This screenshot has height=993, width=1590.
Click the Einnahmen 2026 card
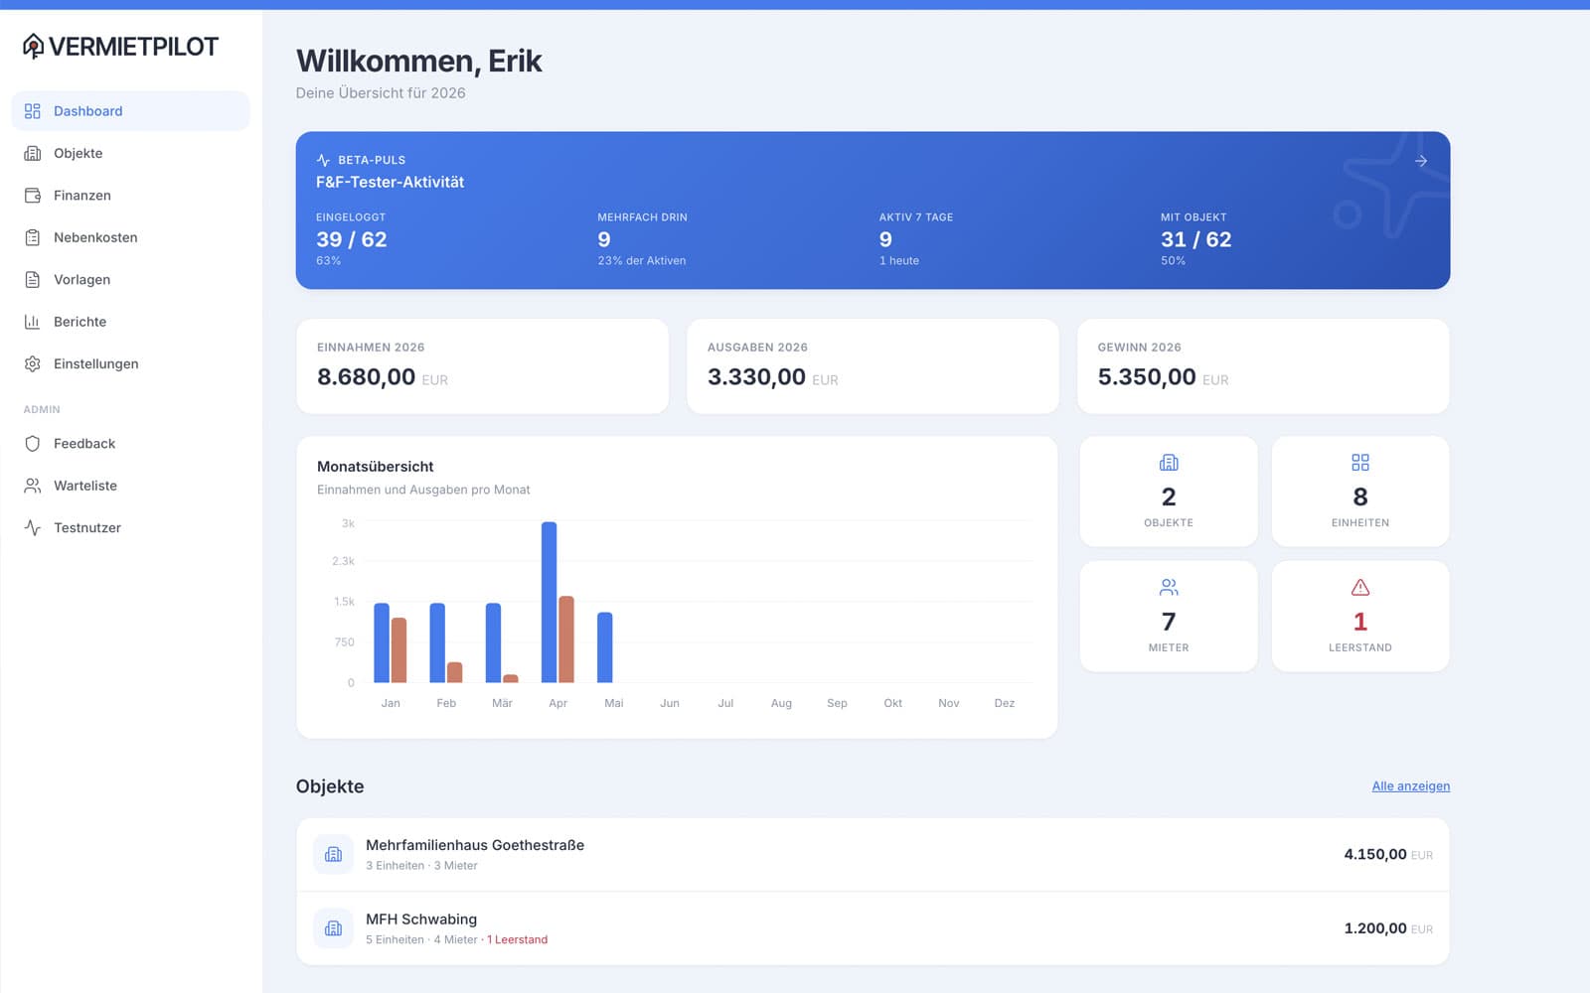pyautogui.click(x=482, y=366)
